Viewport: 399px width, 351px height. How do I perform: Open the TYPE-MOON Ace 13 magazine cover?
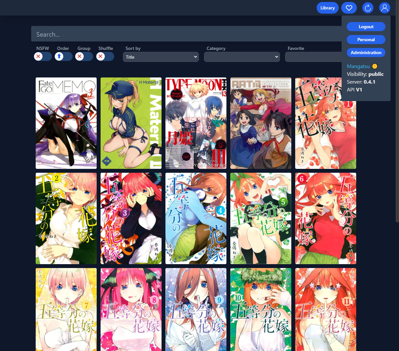coord(196,123)
